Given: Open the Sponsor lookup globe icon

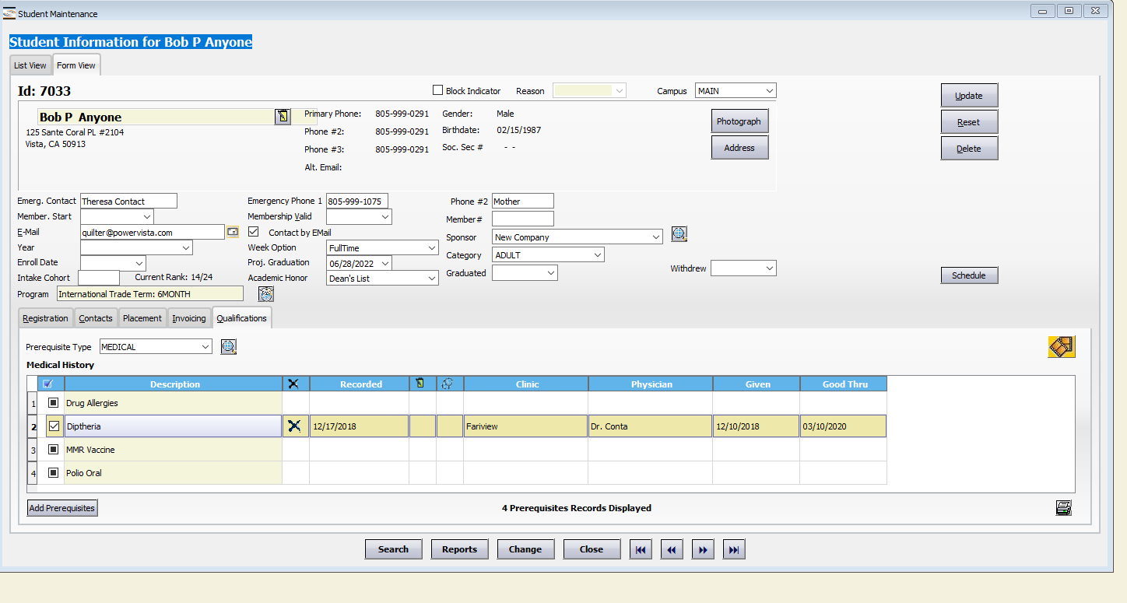Looking at the screenshot, I should pyautogui.click(x=679, y=234).
